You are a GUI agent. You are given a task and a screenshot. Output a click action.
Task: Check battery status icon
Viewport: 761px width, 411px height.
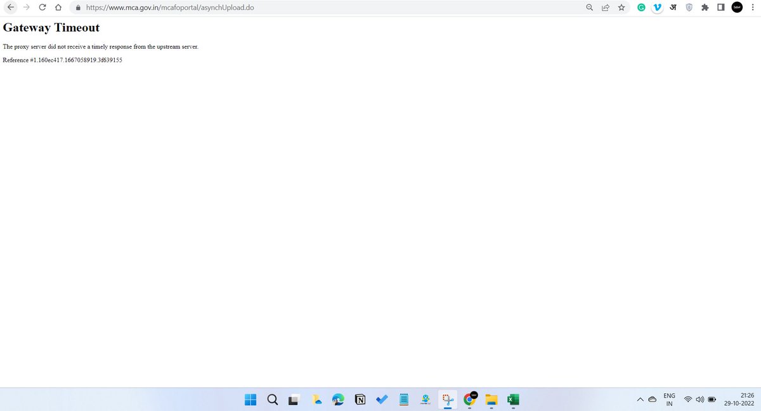click(x=712, y=400)
